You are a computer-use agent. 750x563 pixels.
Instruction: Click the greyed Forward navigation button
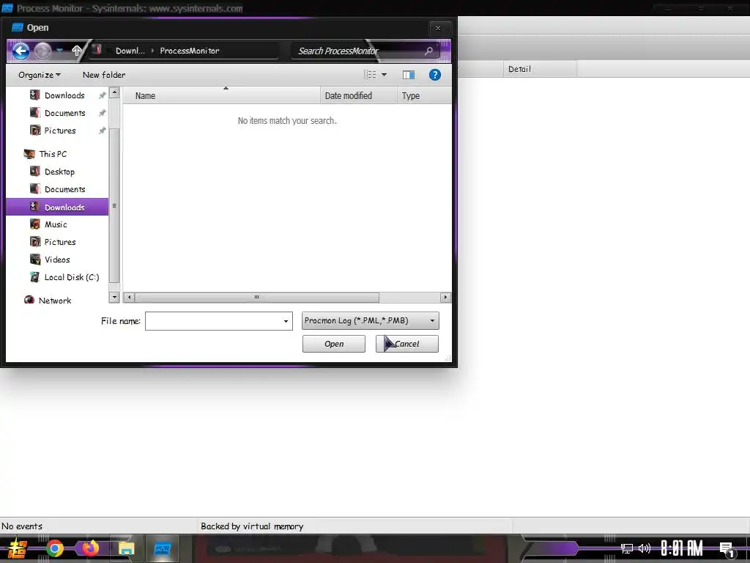[x=43, y=51]
